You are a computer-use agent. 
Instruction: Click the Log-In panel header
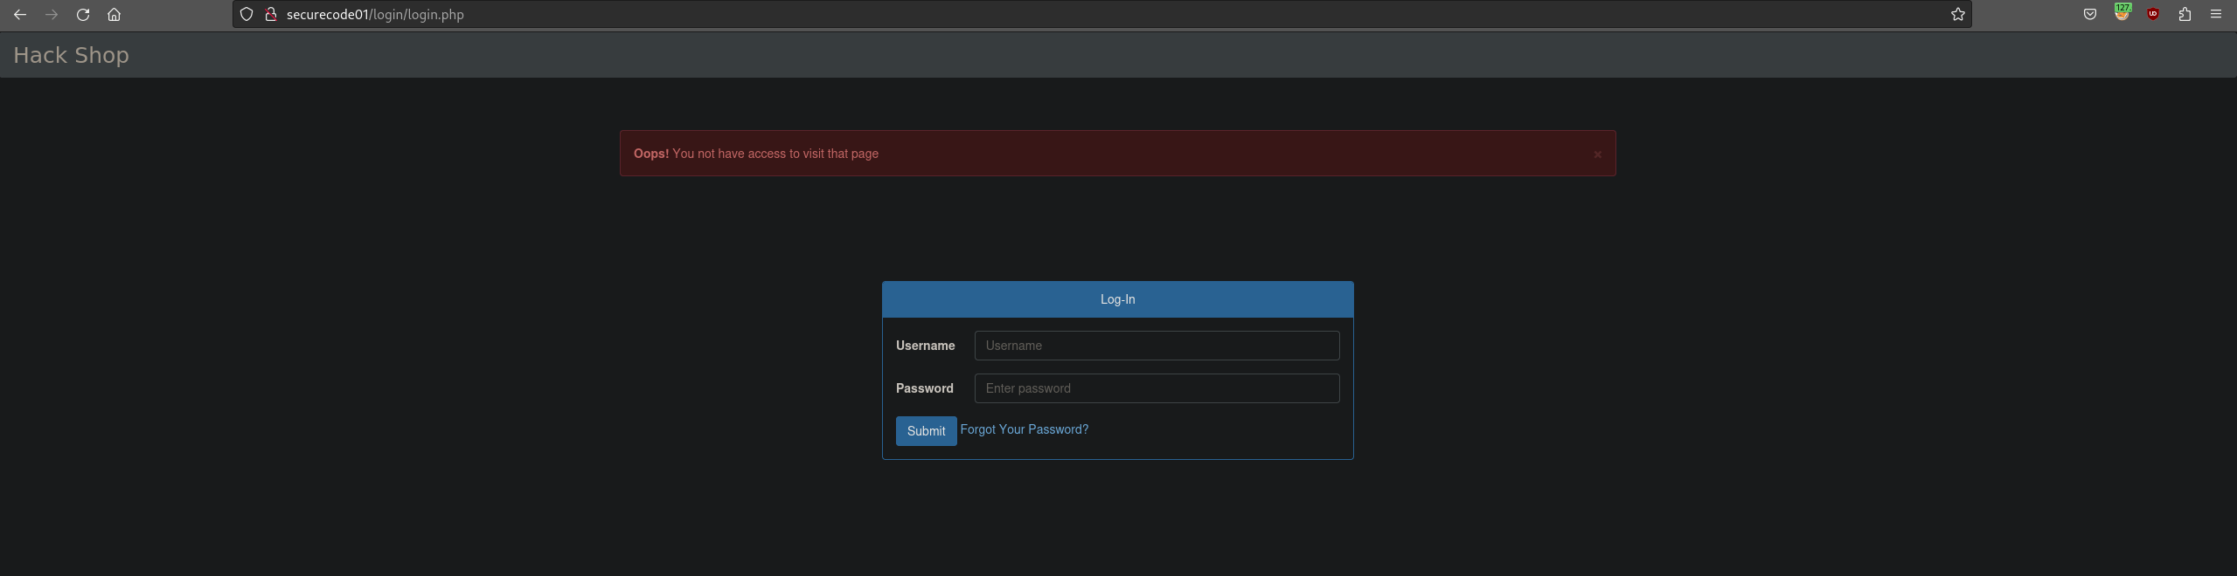coord(1117,299)
